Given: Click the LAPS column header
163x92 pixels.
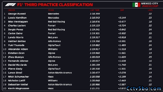Looking at the screenshot, I should (x=150, y=10).
